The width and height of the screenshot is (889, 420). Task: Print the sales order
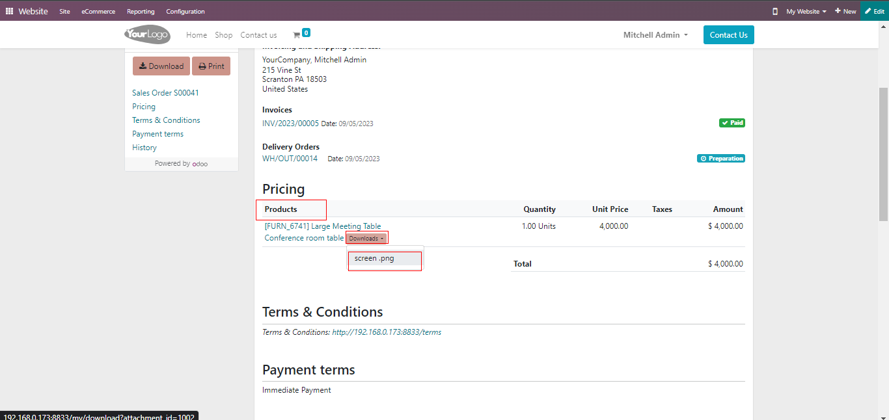click(211, 66)
